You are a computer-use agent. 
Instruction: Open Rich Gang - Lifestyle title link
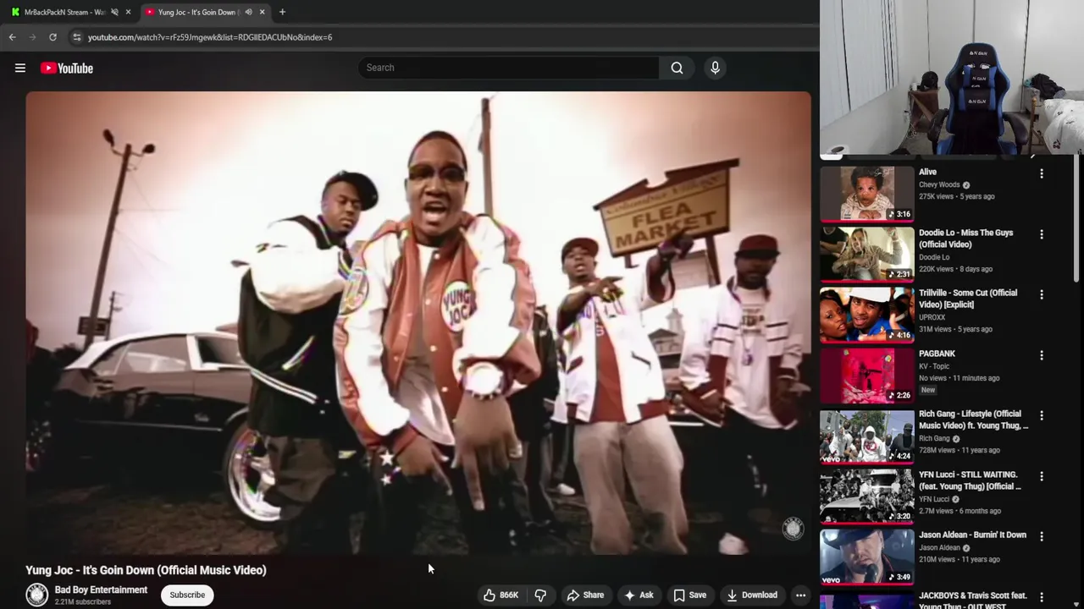point(974,420)
